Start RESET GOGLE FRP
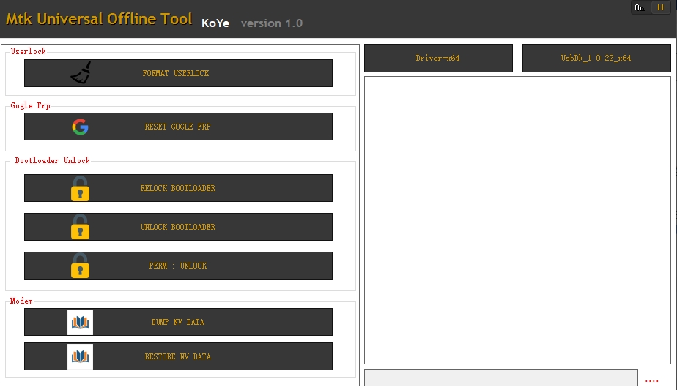 pos(178,127)
